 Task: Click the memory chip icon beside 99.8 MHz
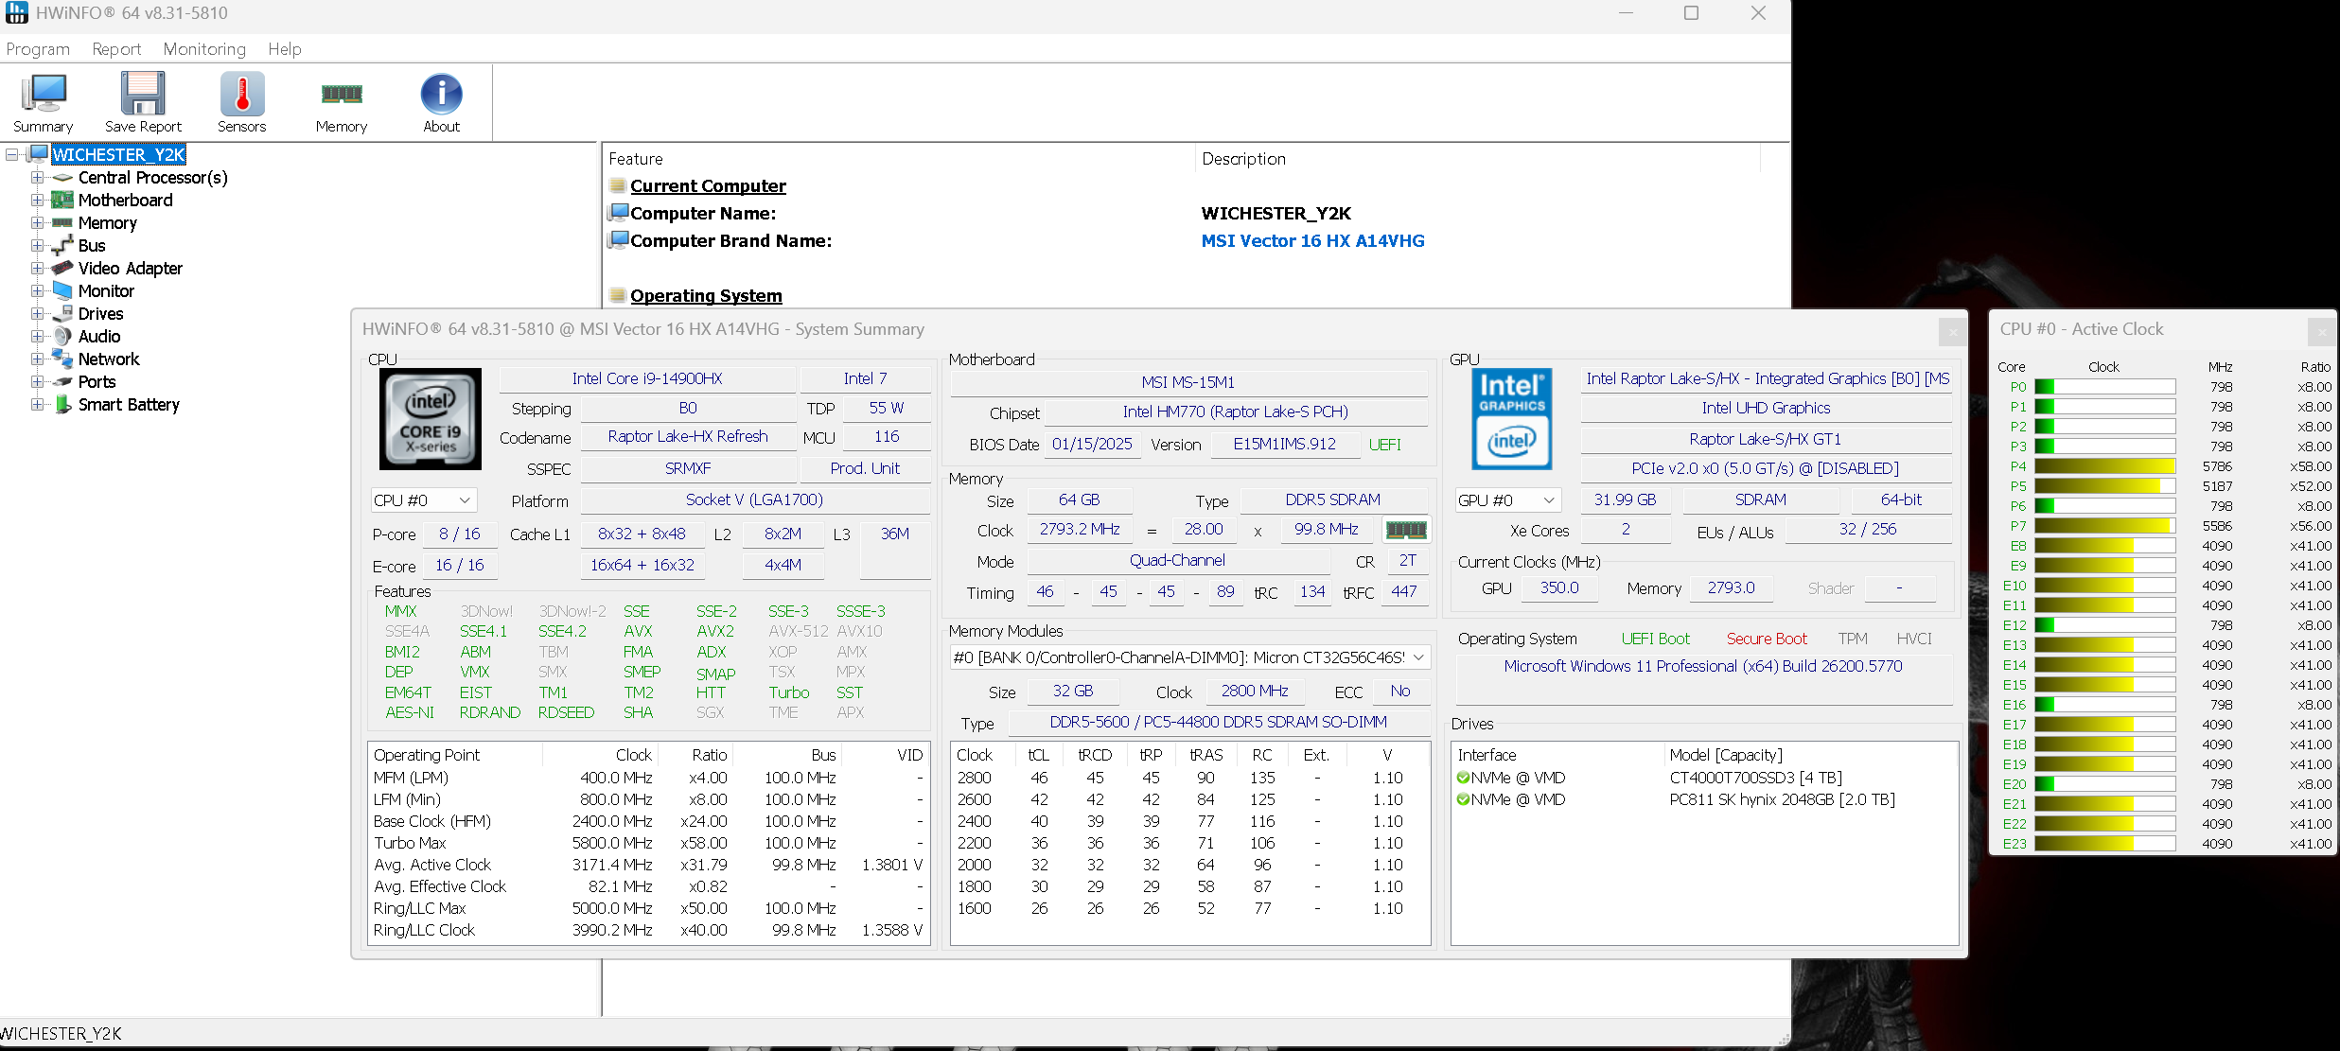click(x=1406, y=530)
